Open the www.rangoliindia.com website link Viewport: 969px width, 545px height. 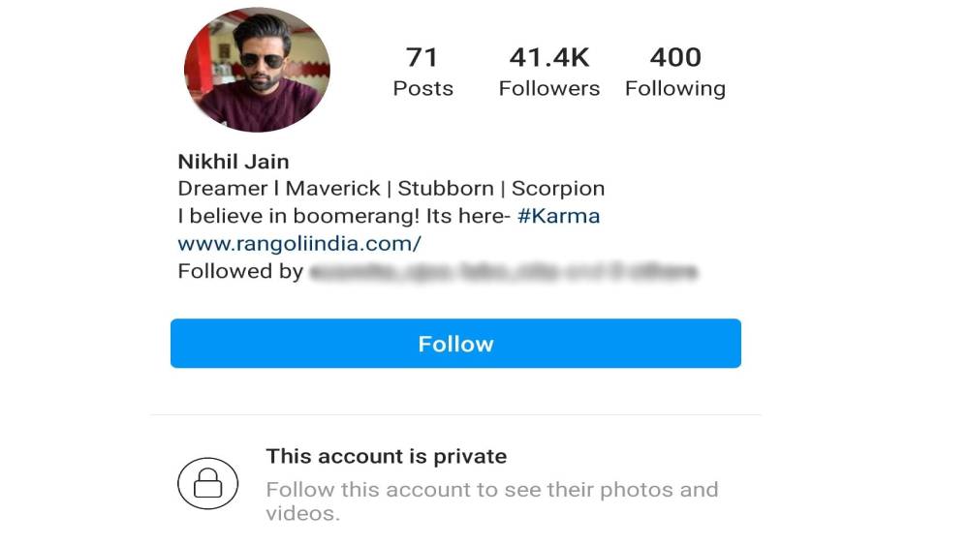[x=299, y=244]
